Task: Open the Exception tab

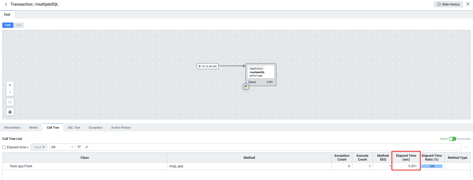Action: pyautogui.click(x=96, y=128)
